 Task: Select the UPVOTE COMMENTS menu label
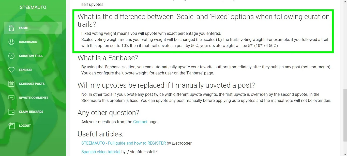point(34,98)
